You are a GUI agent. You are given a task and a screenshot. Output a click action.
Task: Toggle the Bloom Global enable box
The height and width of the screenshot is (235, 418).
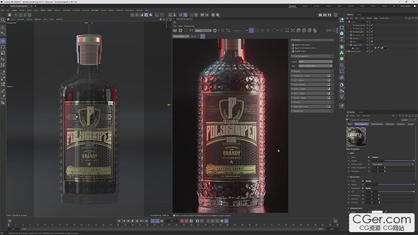tap(329, 89)
